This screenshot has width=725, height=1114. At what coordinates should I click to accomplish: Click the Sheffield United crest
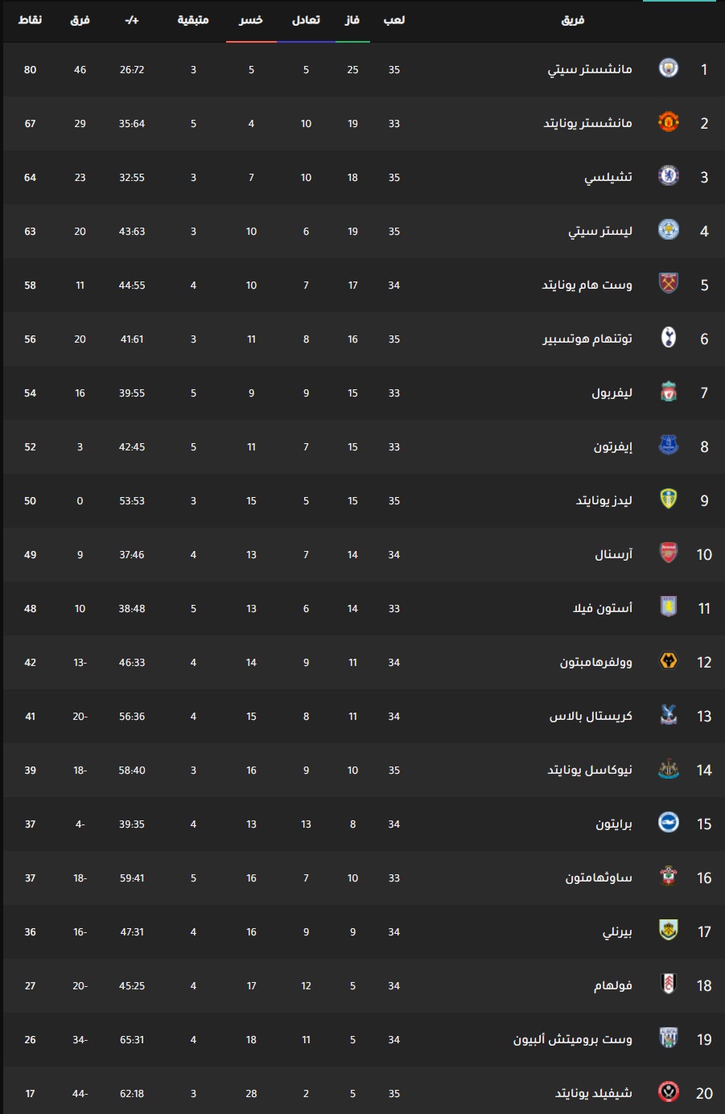point(669,1092)
